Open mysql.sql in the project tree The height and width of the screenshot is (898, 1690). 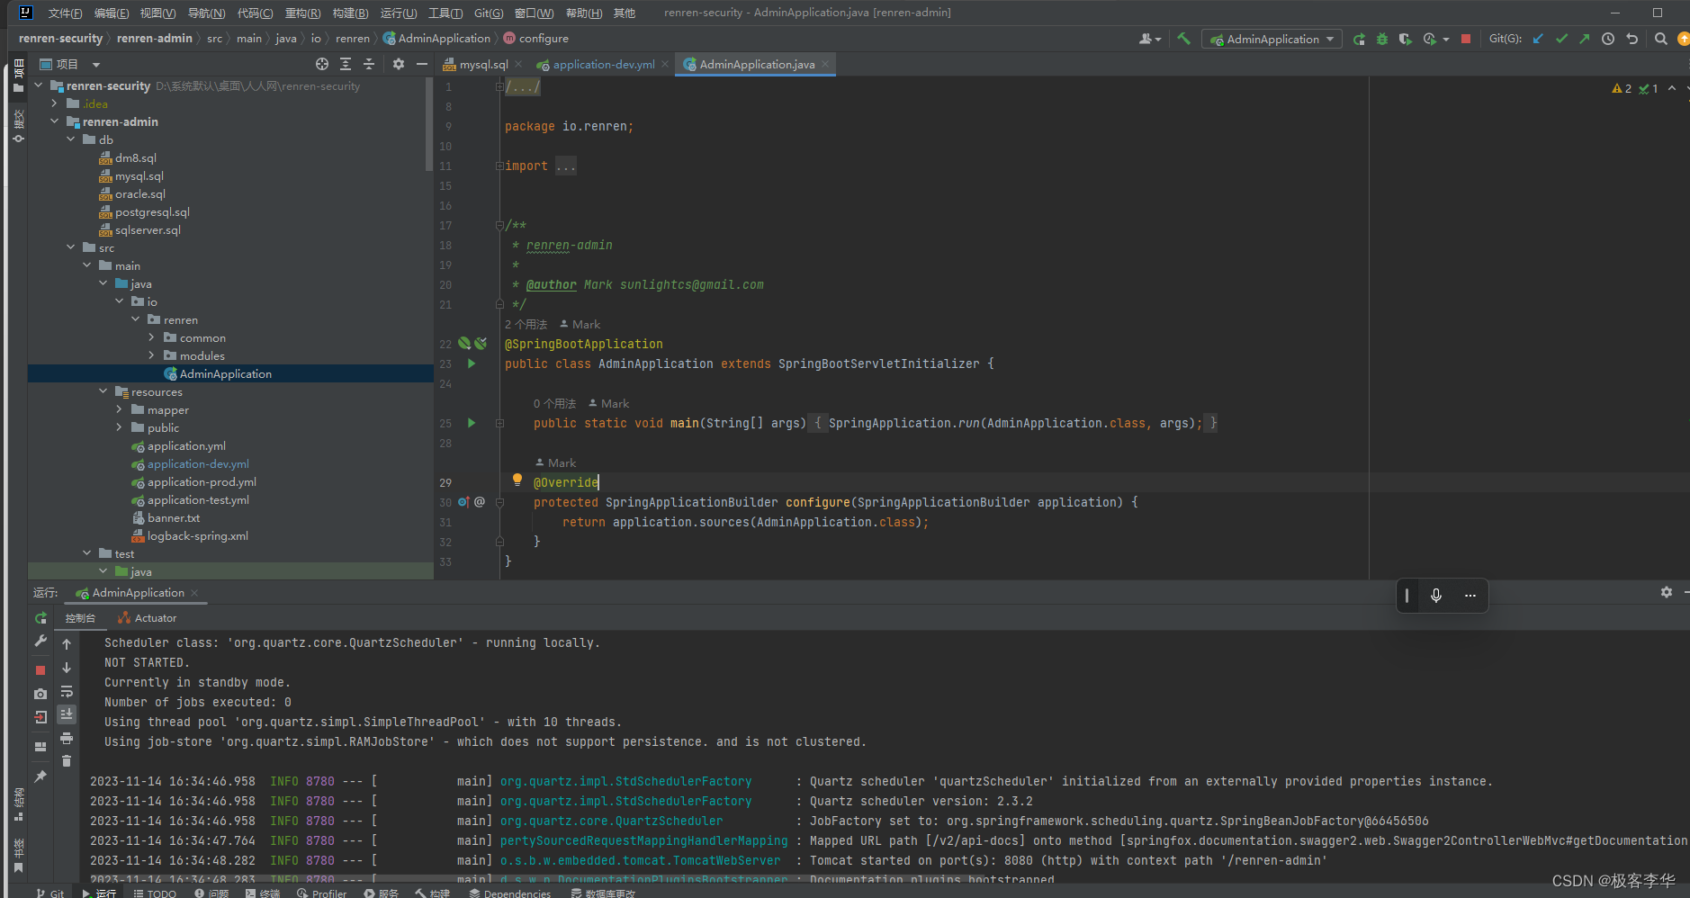click(x=139, y=176)
